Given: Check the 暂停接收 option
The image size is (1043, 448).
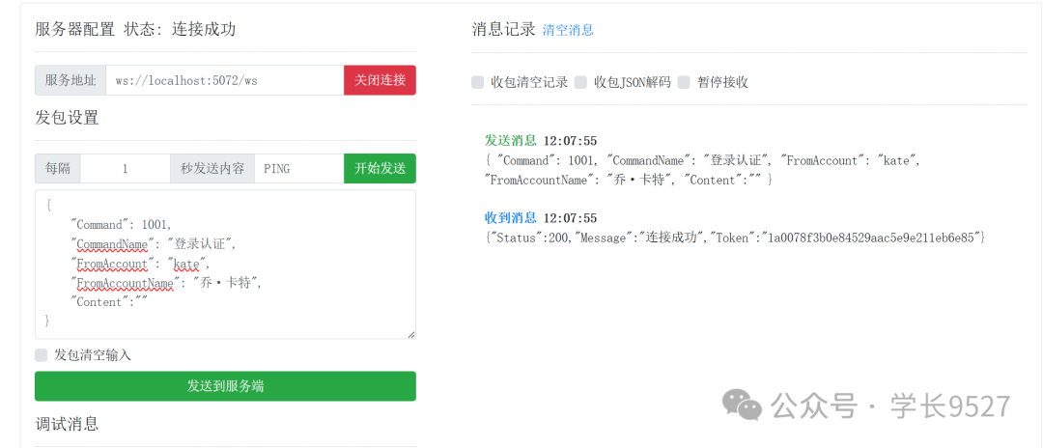Looking at the screenshot, I should tap(684, 82).
